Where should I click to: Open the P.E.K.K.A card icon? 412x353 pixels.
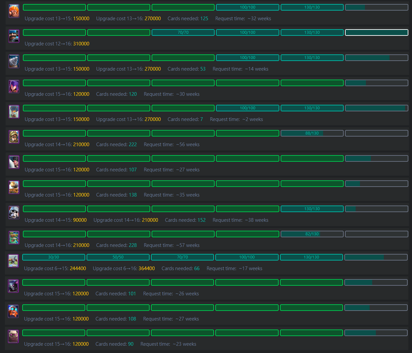tap(13, 286)
